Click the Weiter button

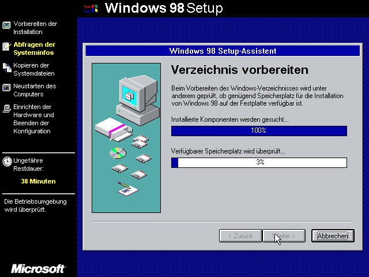[284, 236]
